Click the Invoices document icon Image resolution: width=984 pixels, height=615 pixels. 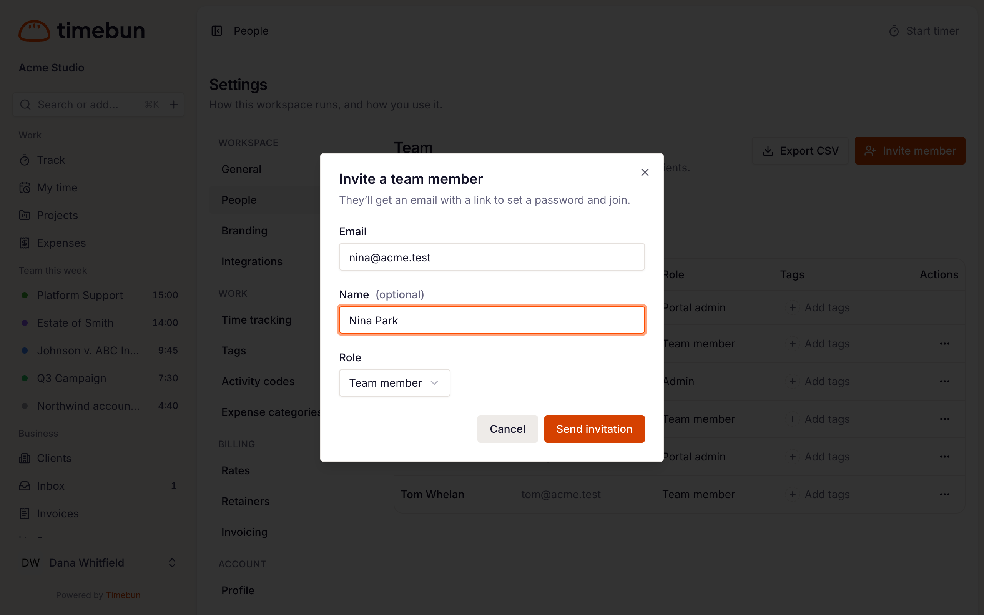(x=24, y=514)
